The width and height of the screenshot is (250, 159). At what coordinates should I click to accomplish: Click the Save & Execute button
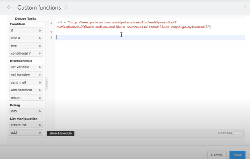tap(60, 133)
